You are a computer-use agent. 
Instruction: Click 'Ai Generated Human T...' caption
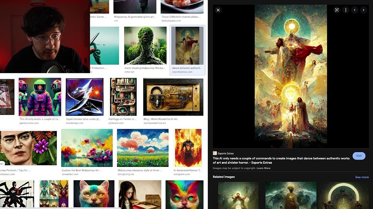coord(187,170)
